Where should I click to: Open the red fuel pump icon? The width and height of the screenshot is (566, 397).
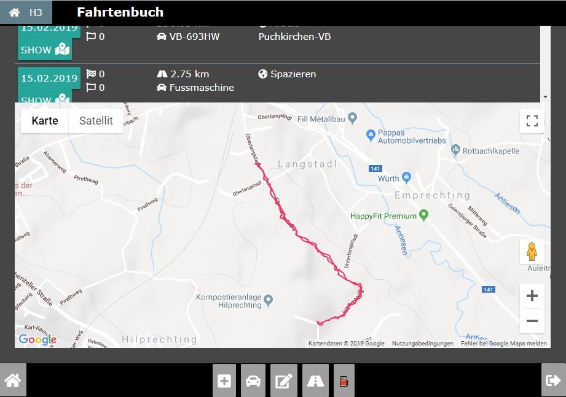(x=344, y=380)
